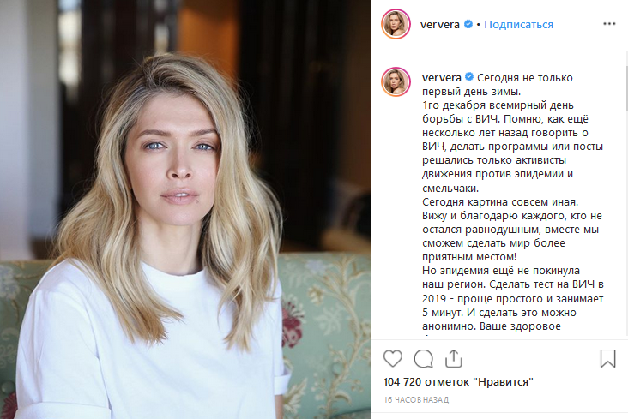Click the caption line "первый день зимы."

click(471, 92)
